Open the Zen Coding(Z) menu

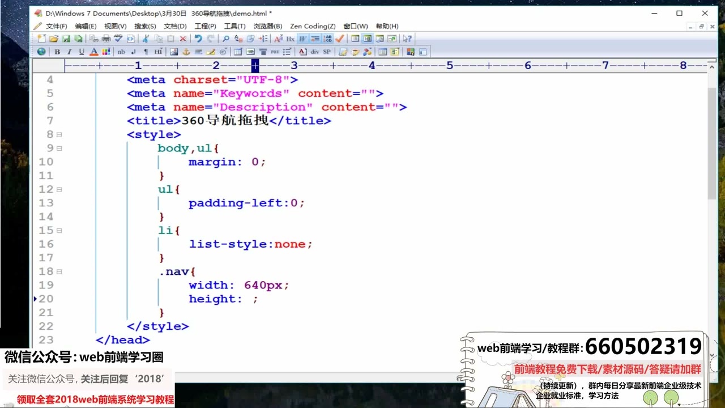313,26
